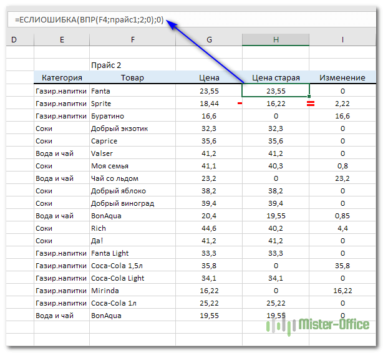Select the Valser product cell
The image size is (383, 353).
tap(133, 153)
